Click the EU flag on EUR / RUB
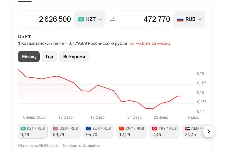The width and height of the screenshot is (228, 150). [x=89, y=129]
